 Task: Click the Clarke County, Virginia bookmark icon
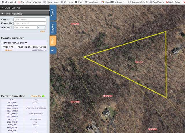pyautogui.click(x=19, y=2)
